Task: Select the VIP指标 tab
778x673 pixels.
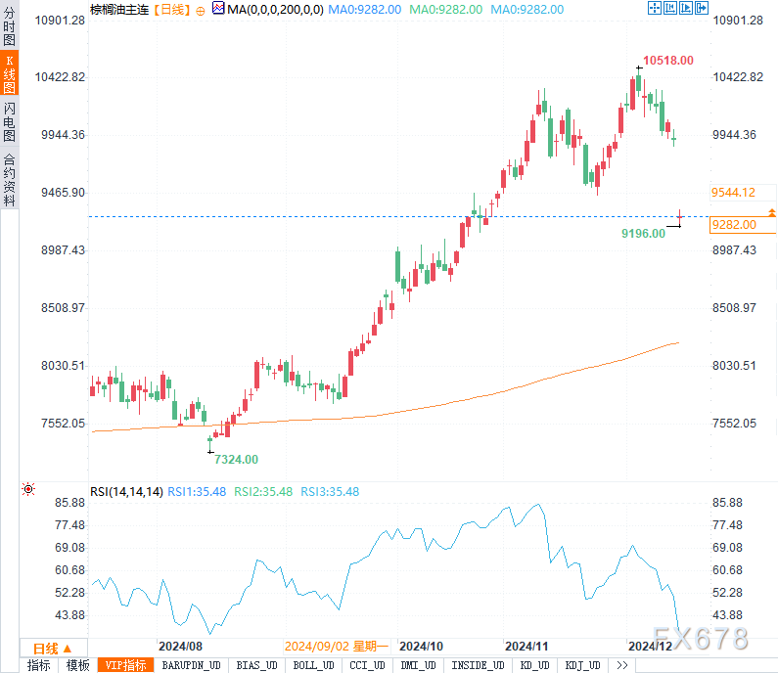Action: 126,665
